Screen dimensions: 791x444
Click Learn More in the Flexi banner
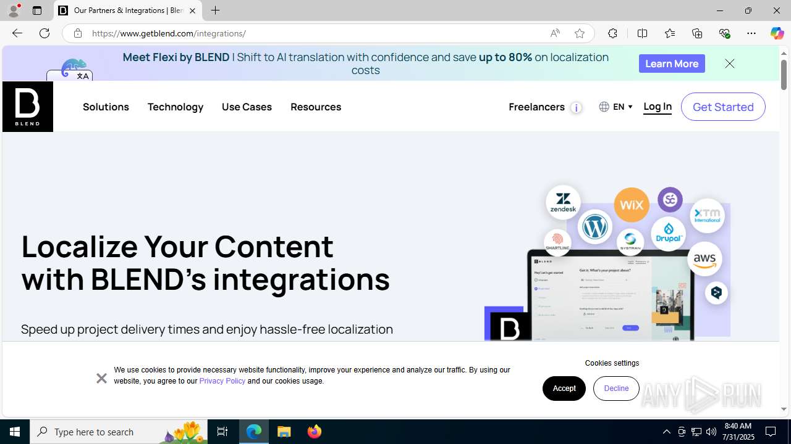pyautogui.click(x=672, y=64)
